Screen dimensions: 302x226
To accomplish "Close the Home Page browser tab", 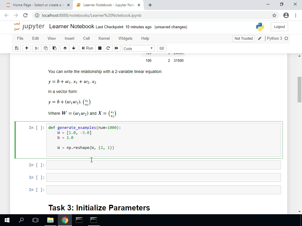I will (68, 5).
